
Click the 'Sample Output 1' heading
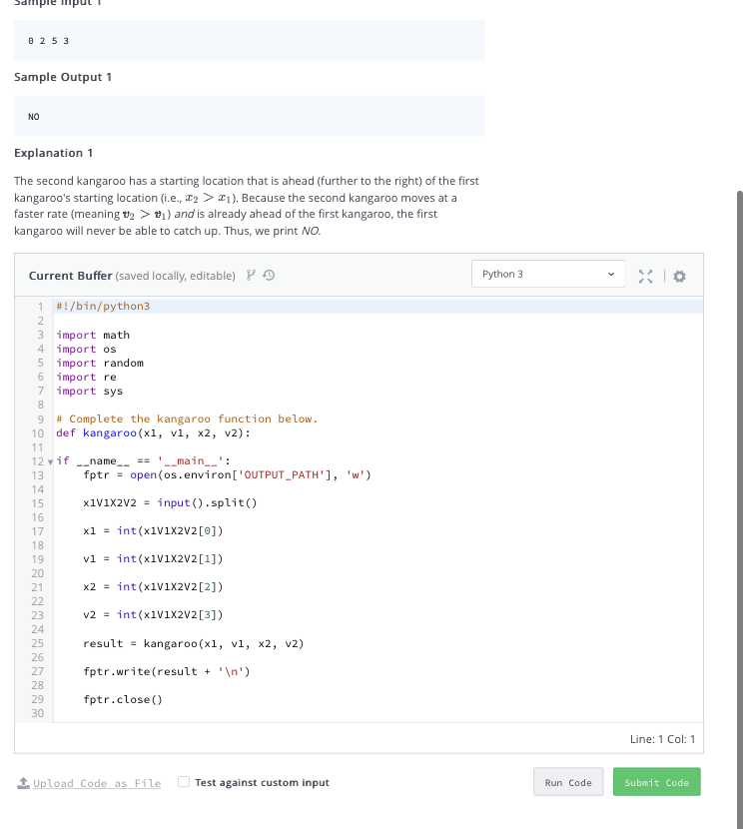pyautogui.click(x=63, y=77)
